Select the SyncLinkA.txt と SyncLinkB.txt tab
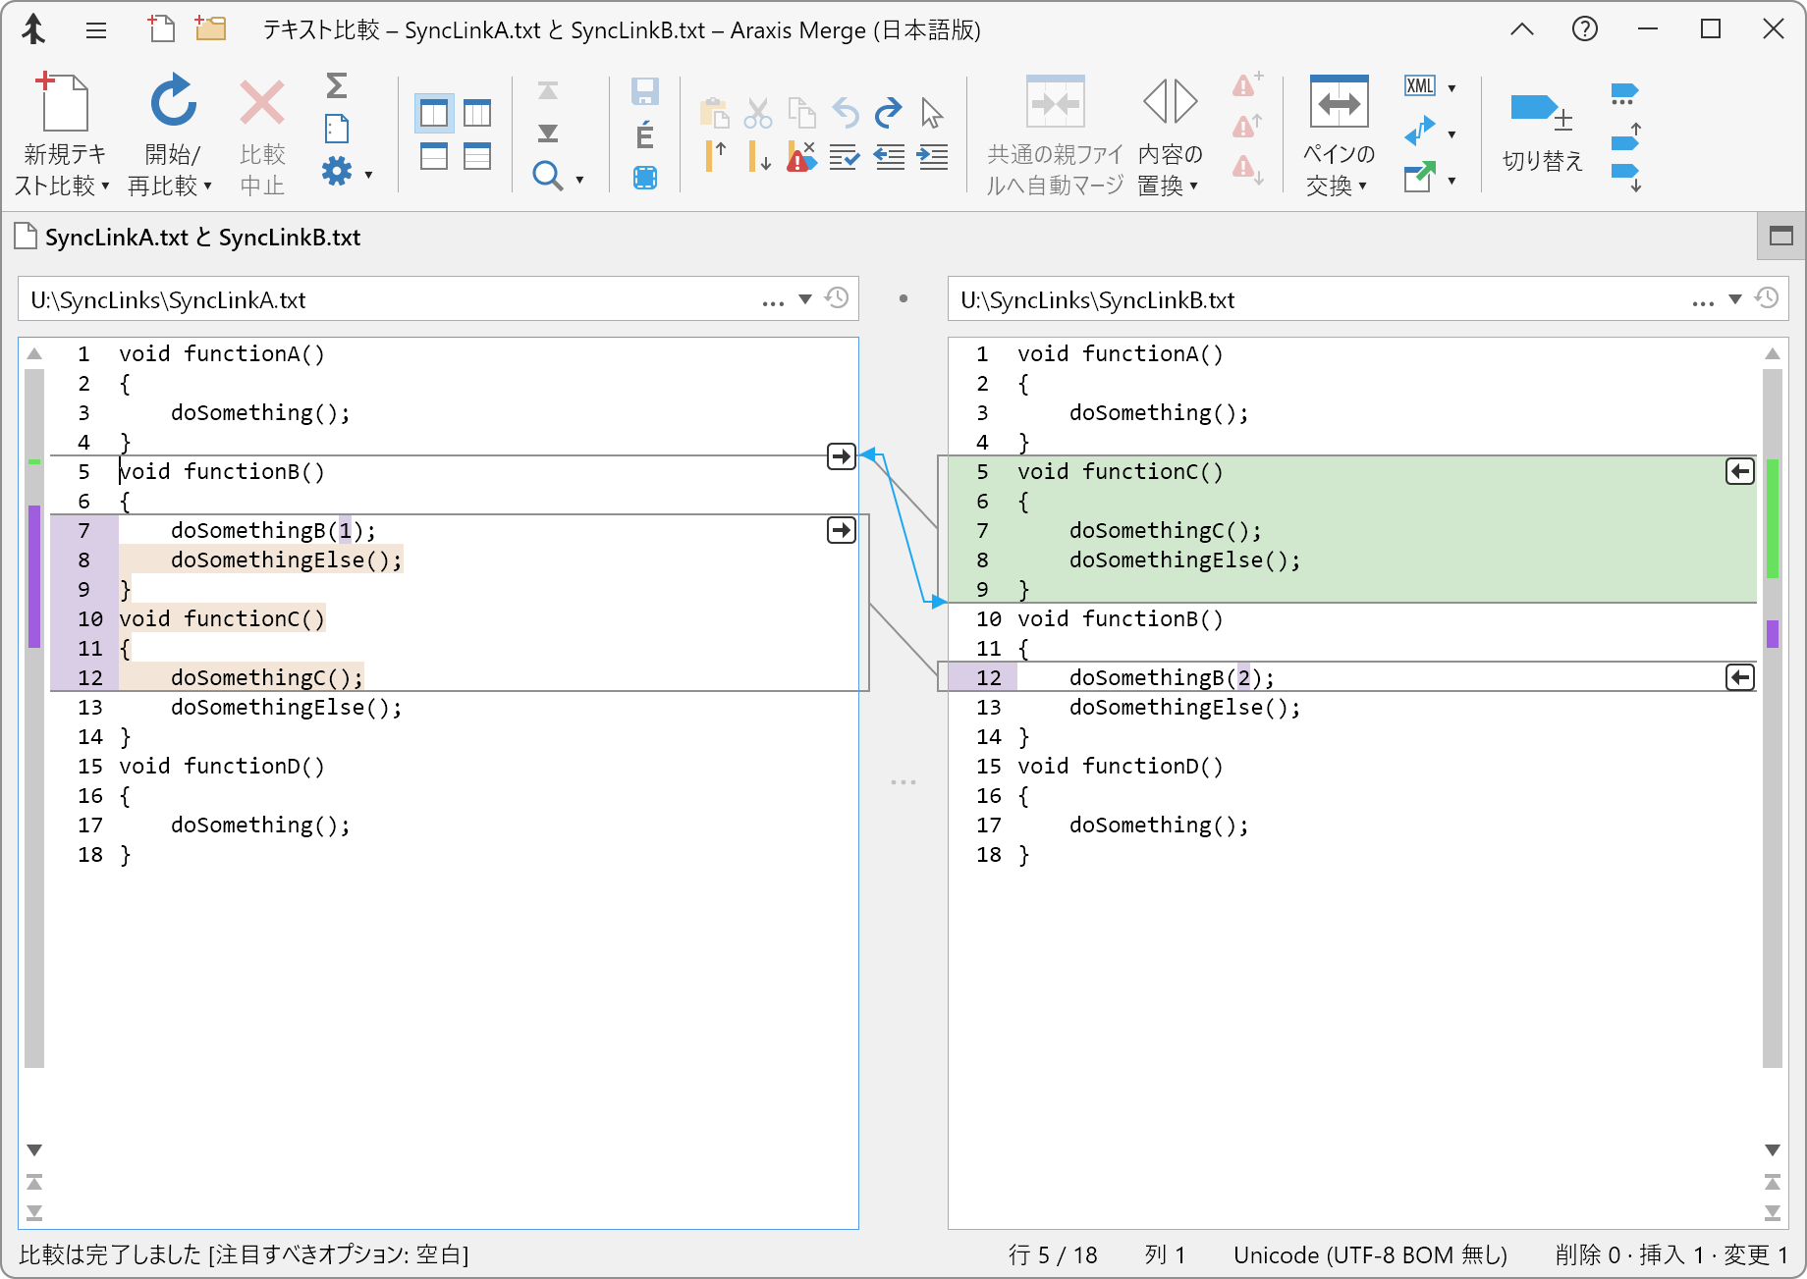Image resolution: width=1807 pixels, height=1279 pixels. tap(202, 238)
